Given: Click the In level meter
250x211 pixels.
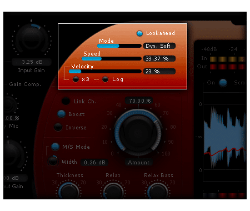Looking at the screenshot, I should (228, 59).
